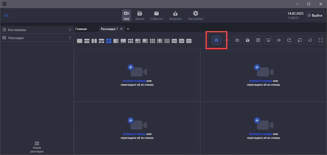Click the Выйти logout button
Screen dimensions: 327x155
tap(315, 15)
